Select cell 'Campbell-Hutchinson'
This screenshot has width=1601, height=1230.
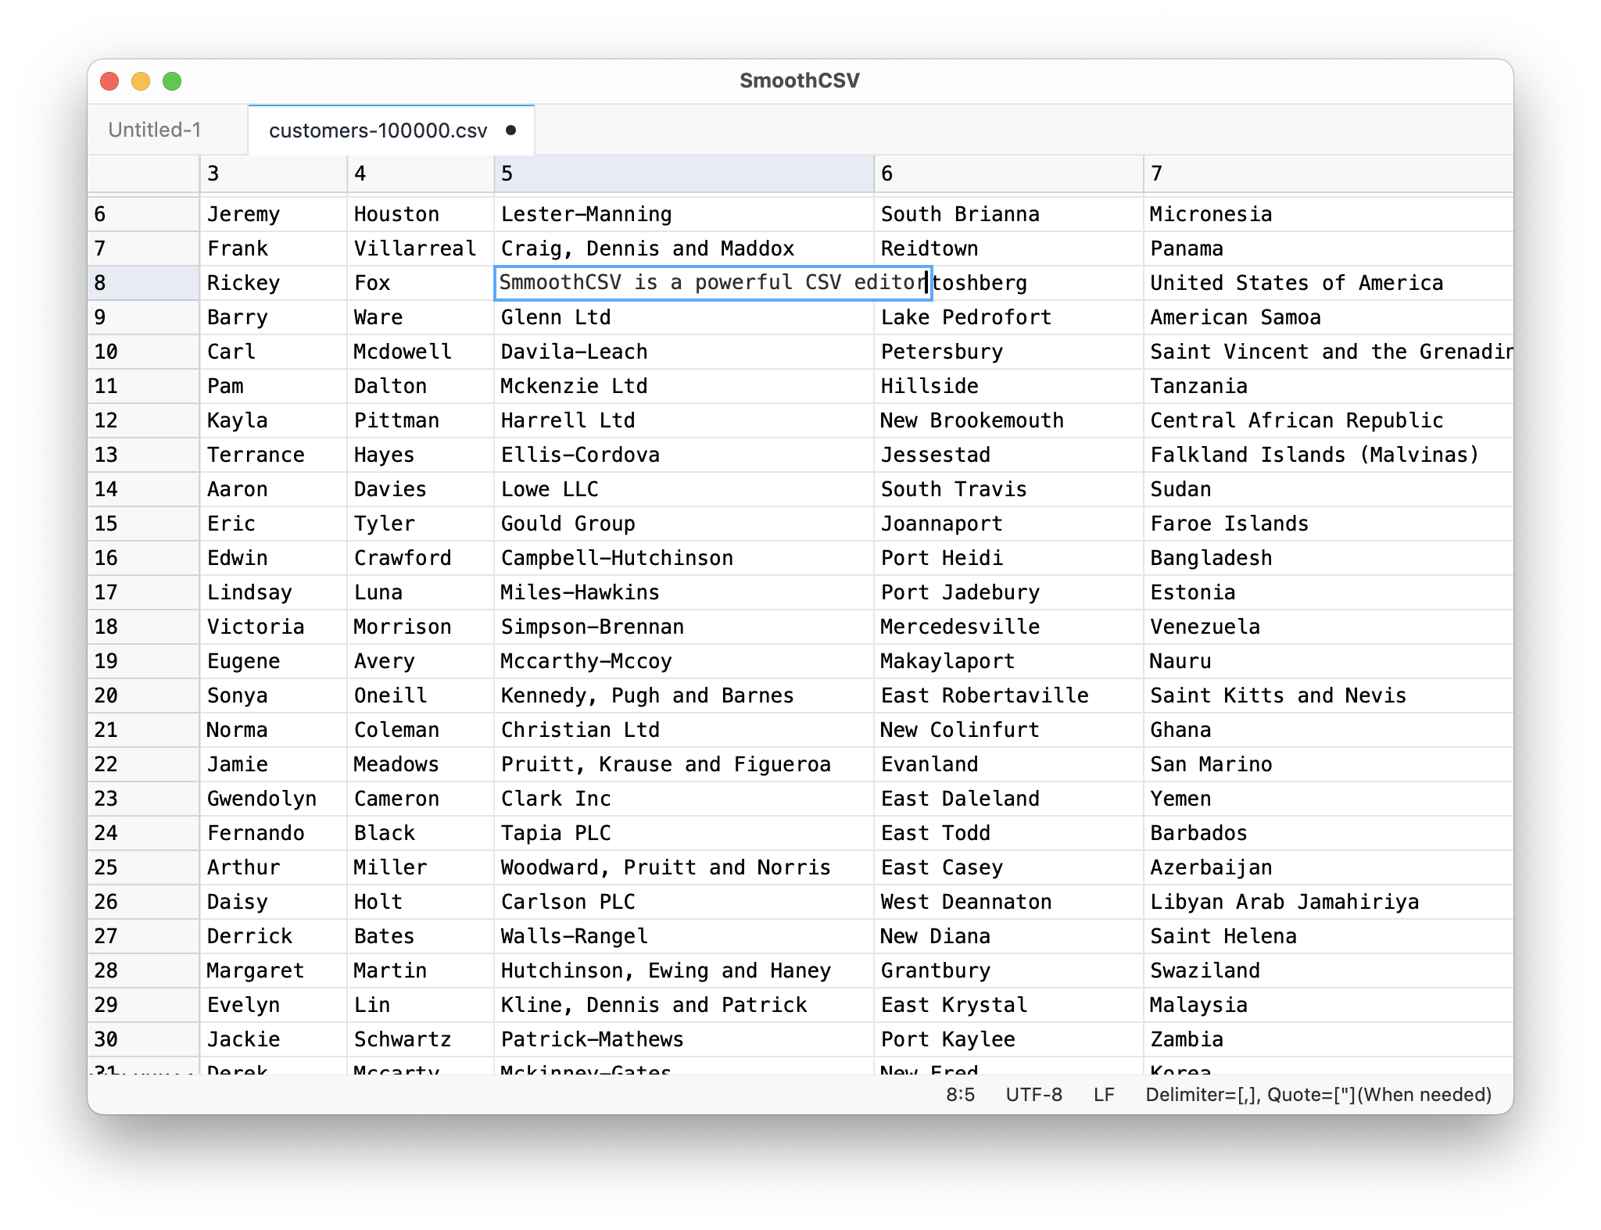[x=684, y=558]
